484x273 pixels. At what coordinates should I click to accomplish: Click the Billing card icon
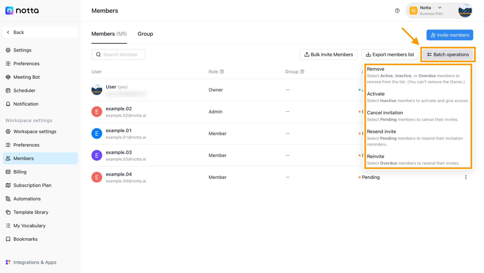(x=8, y=172)
